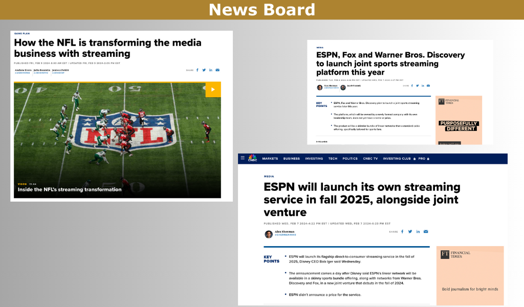The image size is (524, 307).
Task: Open the Investing section in CNBC nav
Action: pos(314,159)
